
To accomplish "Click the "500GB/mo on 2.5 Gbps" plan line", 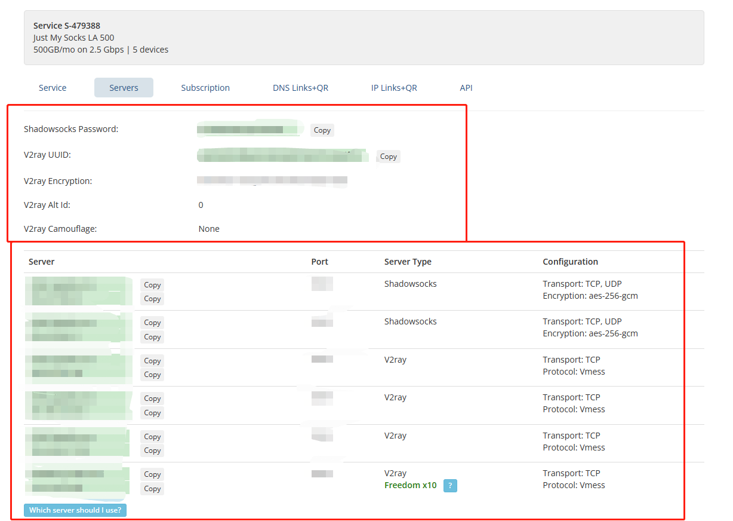I will 101,50.
